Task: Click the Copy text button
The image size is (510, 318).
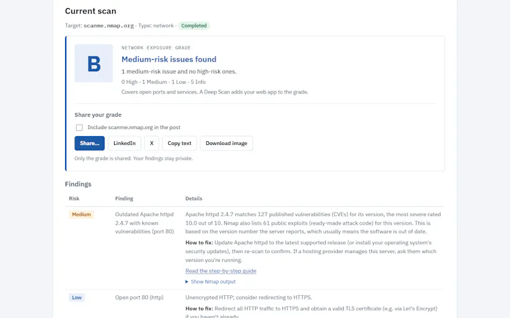Action: [180, 143]
